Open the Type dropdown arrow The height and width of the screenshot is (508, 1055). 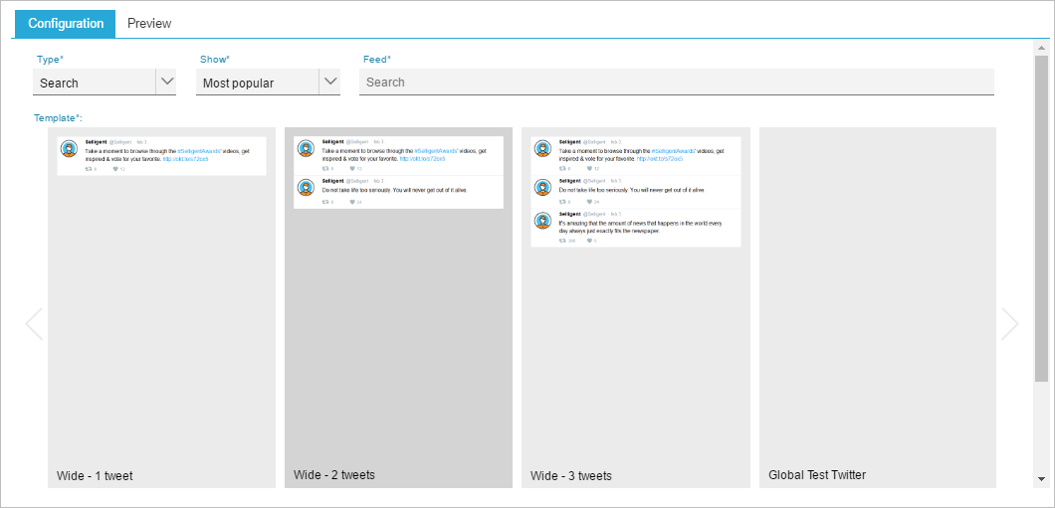[x=166, y=82]
